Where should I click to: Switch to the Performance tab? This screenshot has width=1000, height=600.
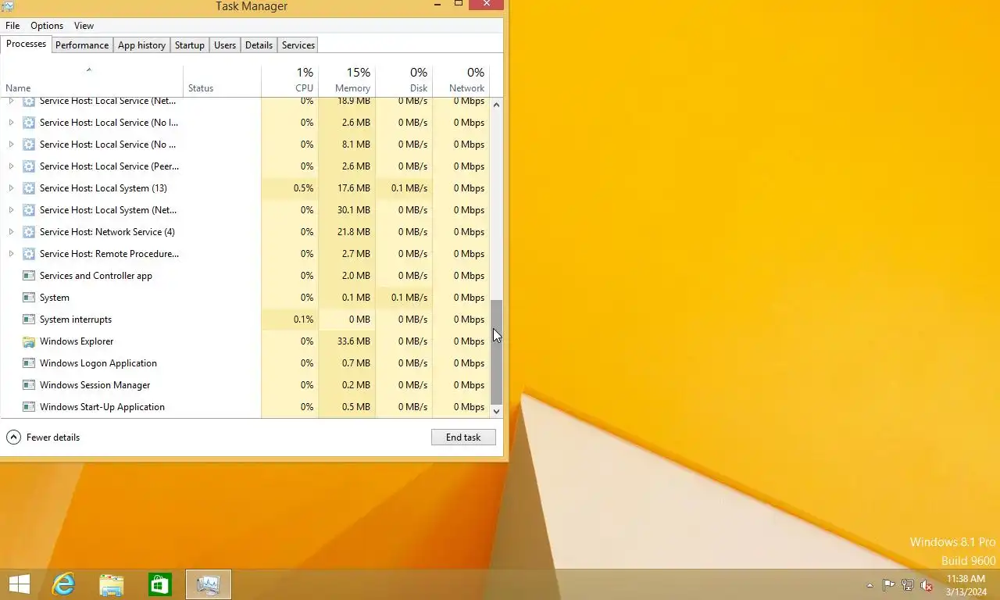[x=82, y=45]
